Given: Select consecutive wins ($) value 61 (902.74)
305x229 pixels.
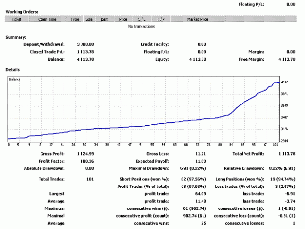Looking at the screenshot, I should tap(195, 208).
